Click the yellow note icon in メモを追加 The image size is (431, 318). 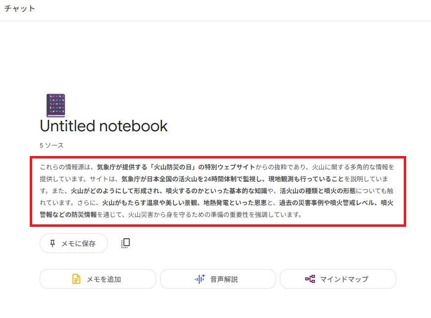[76, 279]
